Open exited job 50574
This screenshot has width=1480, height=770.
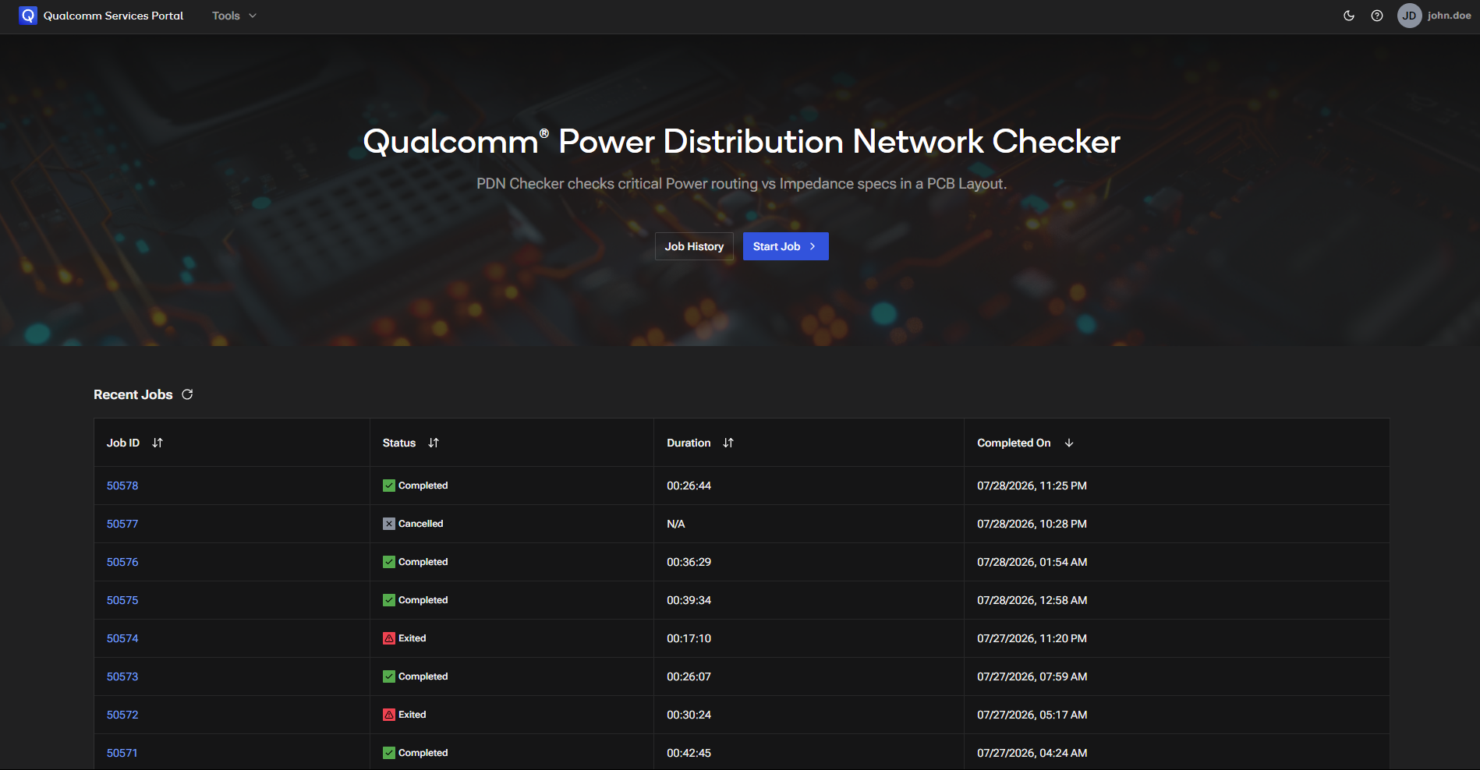point(122,638)
